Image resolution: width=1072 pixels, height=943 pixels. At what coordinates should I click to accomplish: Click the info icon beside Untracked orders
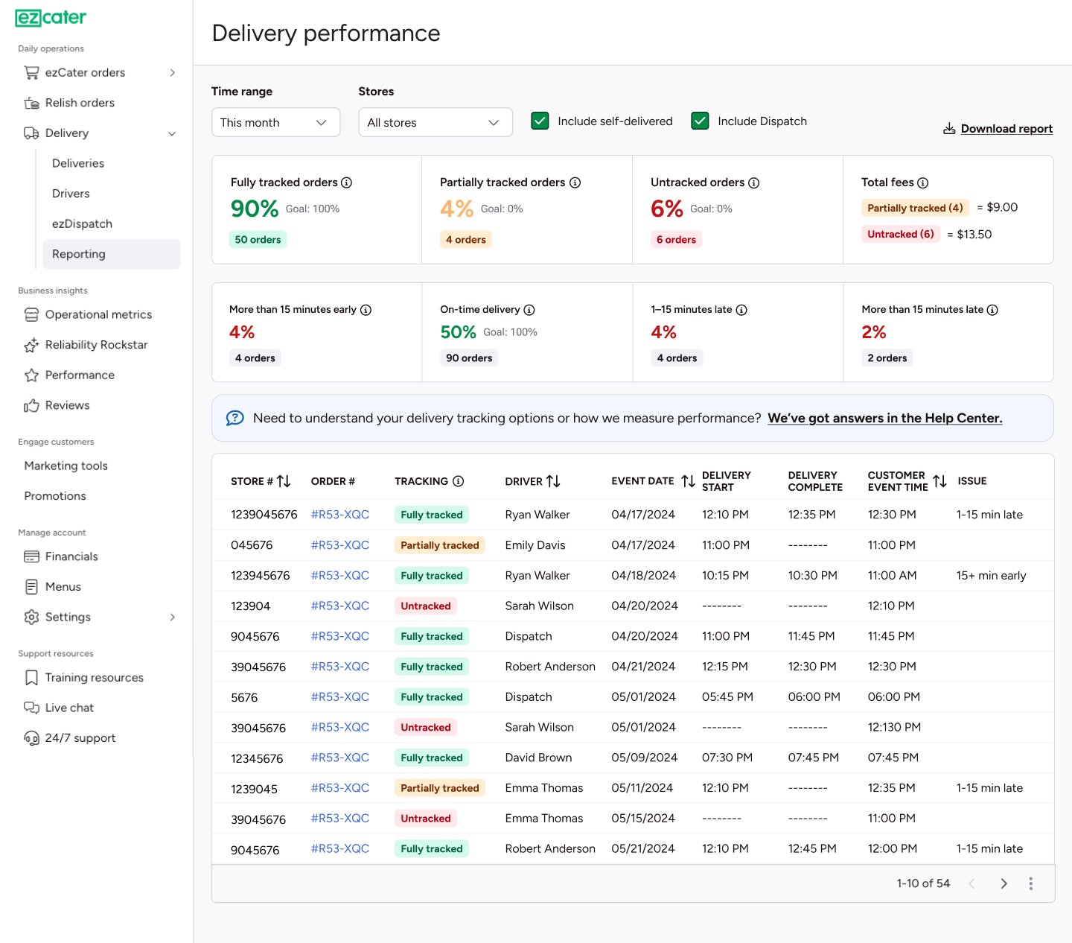click(753, 182)
